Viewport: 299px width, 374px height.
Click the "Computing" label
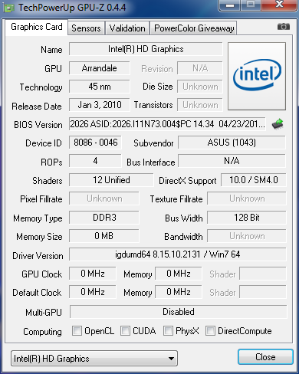(42, 332)
